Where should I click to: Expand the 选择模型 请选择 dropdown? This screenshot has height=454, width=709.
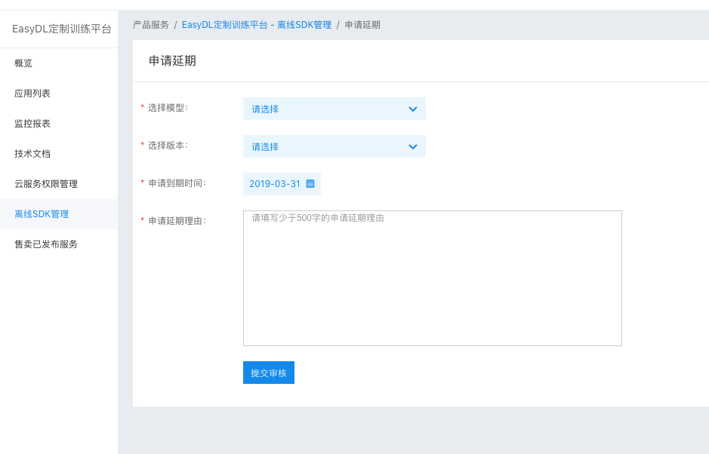[x=334, y=109]
